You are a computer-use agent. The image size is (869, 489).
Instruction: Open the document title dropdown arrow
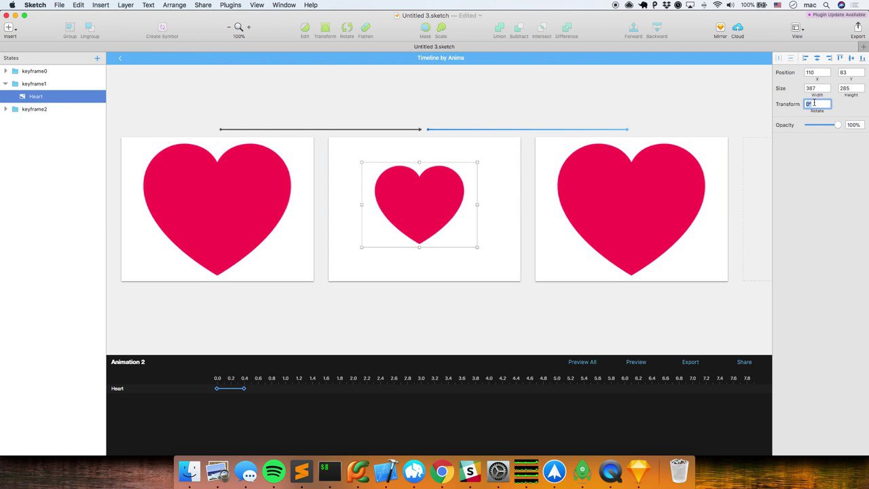coord(480,16)
